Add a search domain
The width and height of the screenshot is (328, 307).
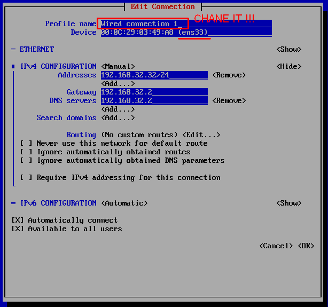[x=118, y=118]
